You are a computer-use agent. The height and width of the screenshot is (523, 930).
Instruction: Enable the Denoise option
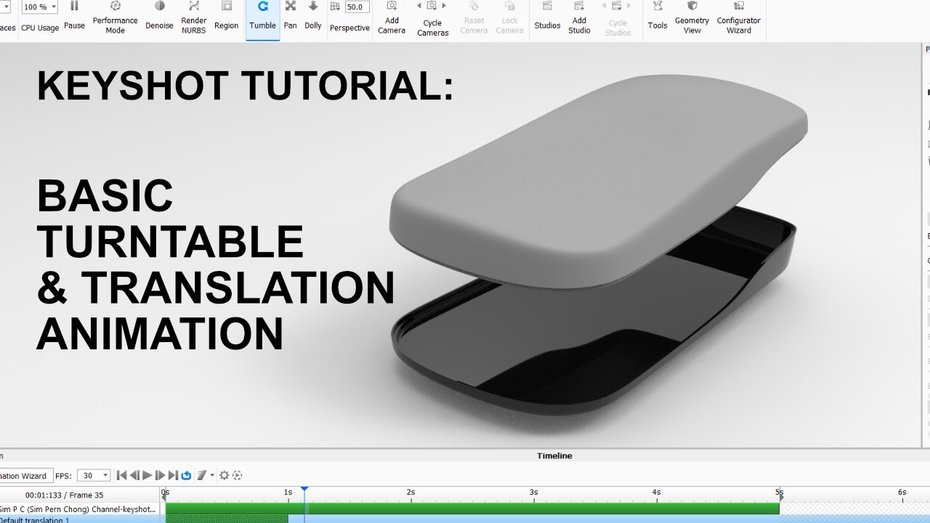(159, 16)
